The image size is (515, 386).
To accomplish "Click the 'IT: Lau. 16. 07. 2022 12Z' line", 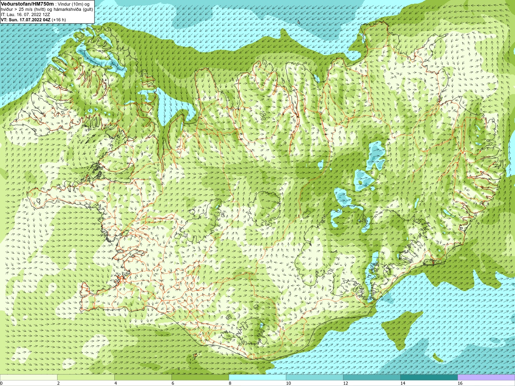I will click(x=25, y=14).
